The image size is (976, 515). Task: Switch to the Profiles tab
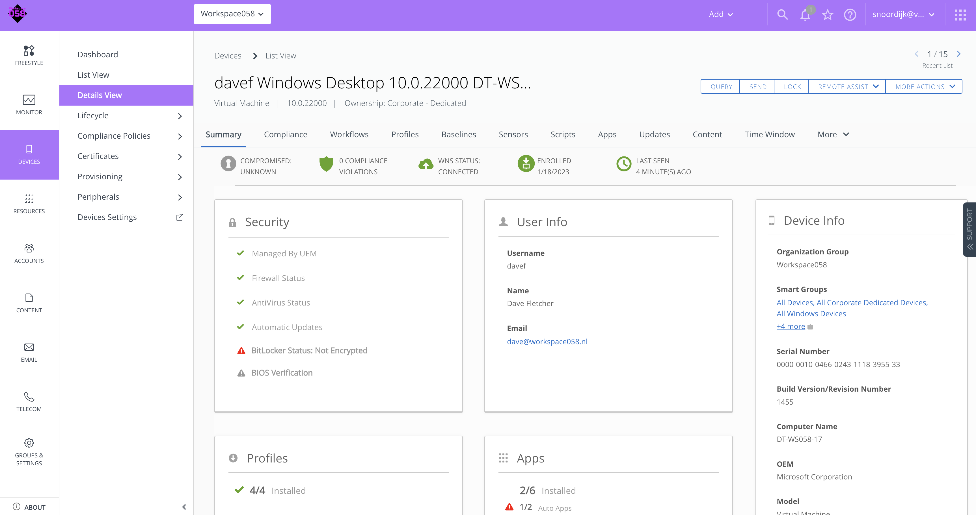(x=405, y=134)
